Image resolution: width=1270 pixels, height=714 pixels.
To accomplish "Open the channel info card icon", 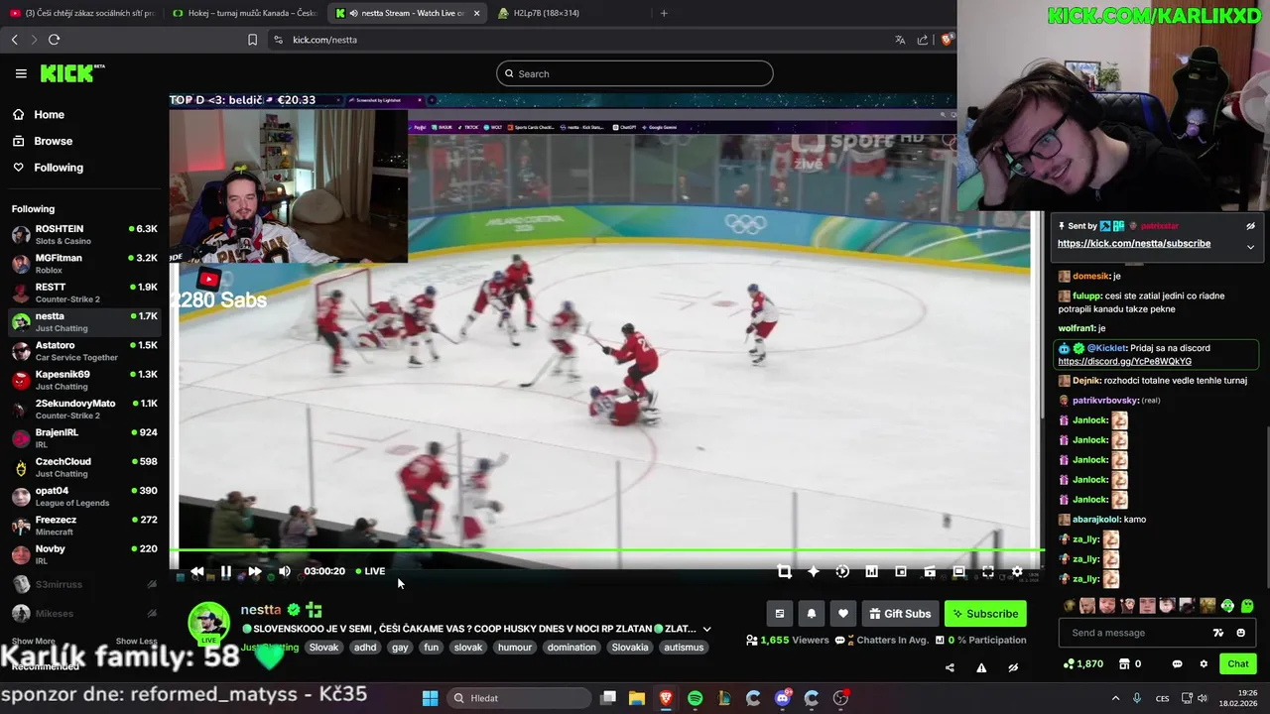I will [x=780, y=614].
